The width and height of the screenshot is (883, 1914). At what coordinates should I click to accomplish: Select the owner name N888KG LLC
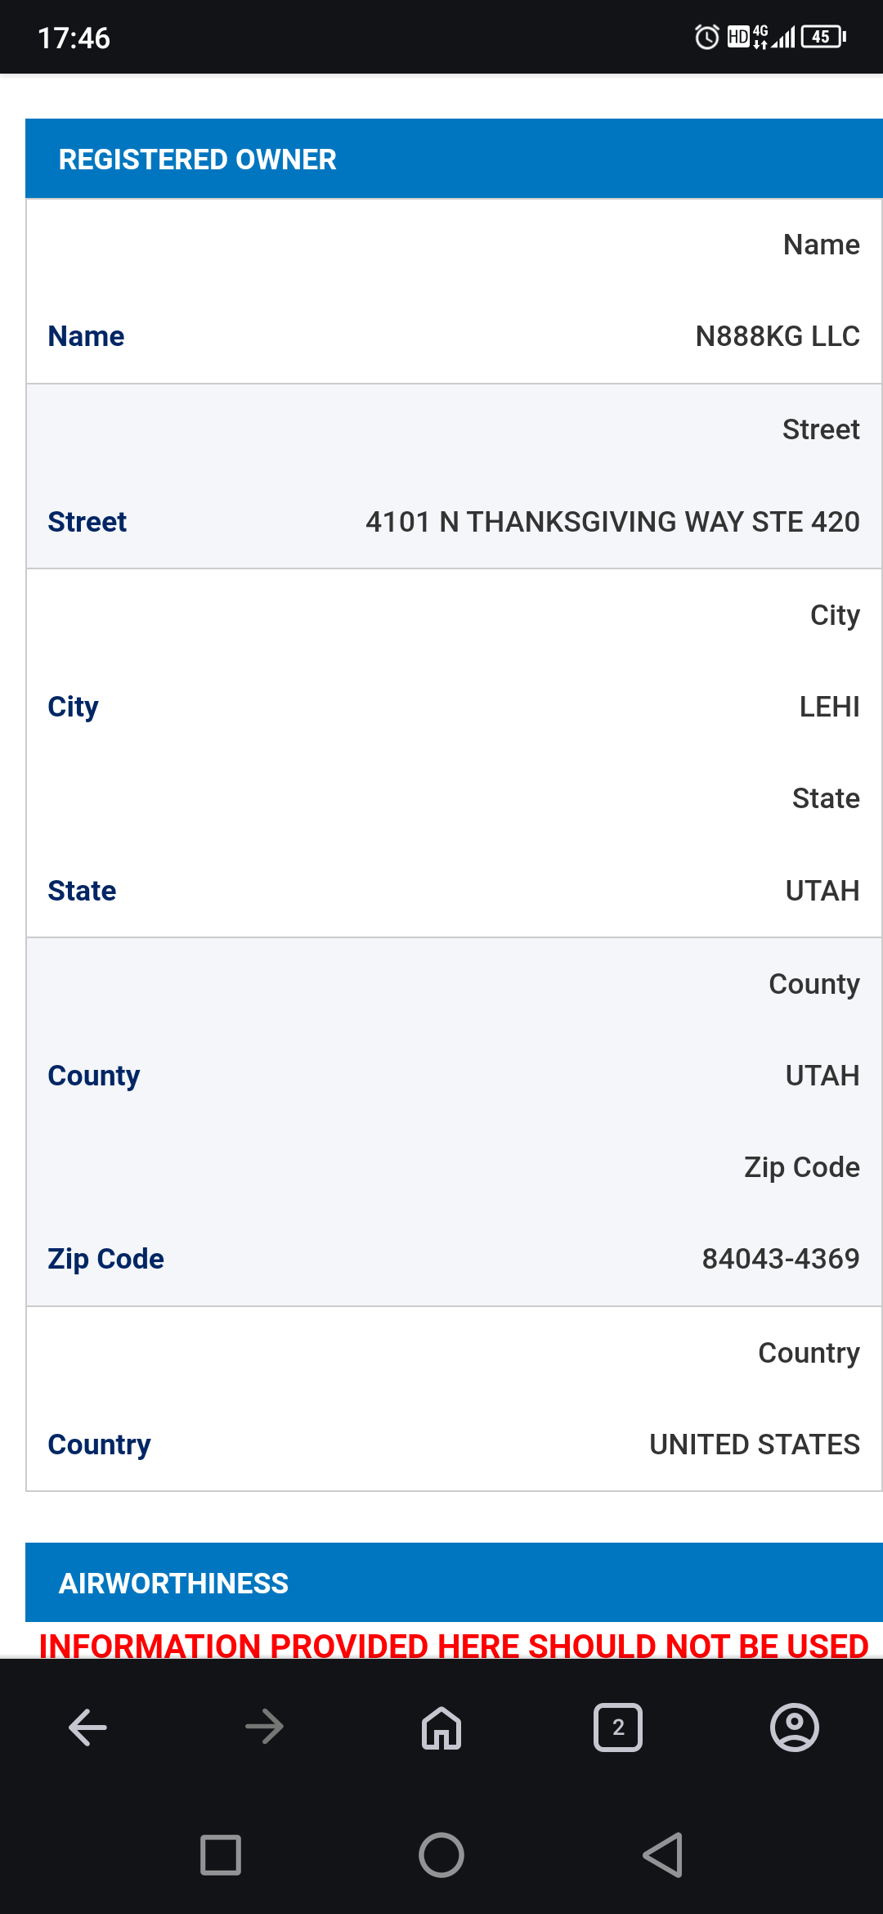[x=777, y=336]
